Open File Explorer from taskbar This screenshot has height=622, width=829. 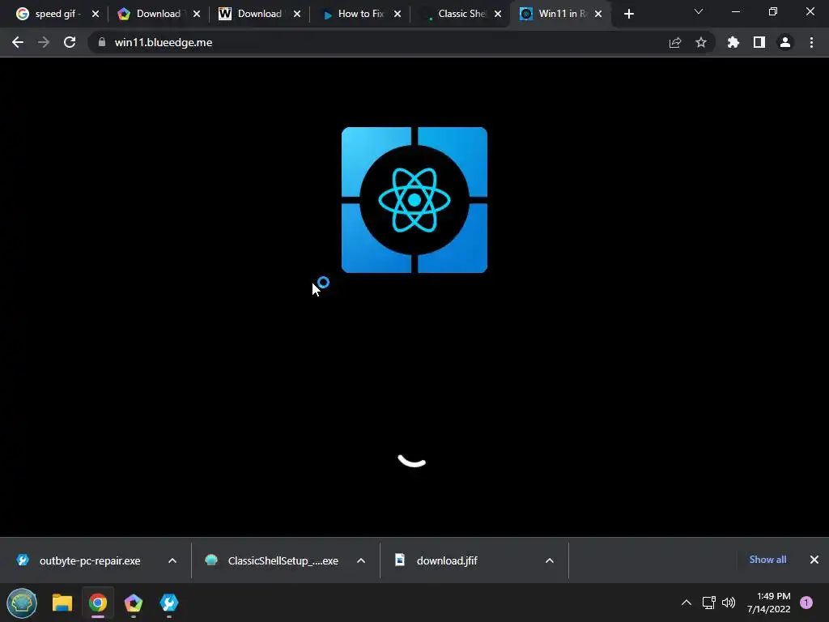pyautogui.click(x=62, y=603)
